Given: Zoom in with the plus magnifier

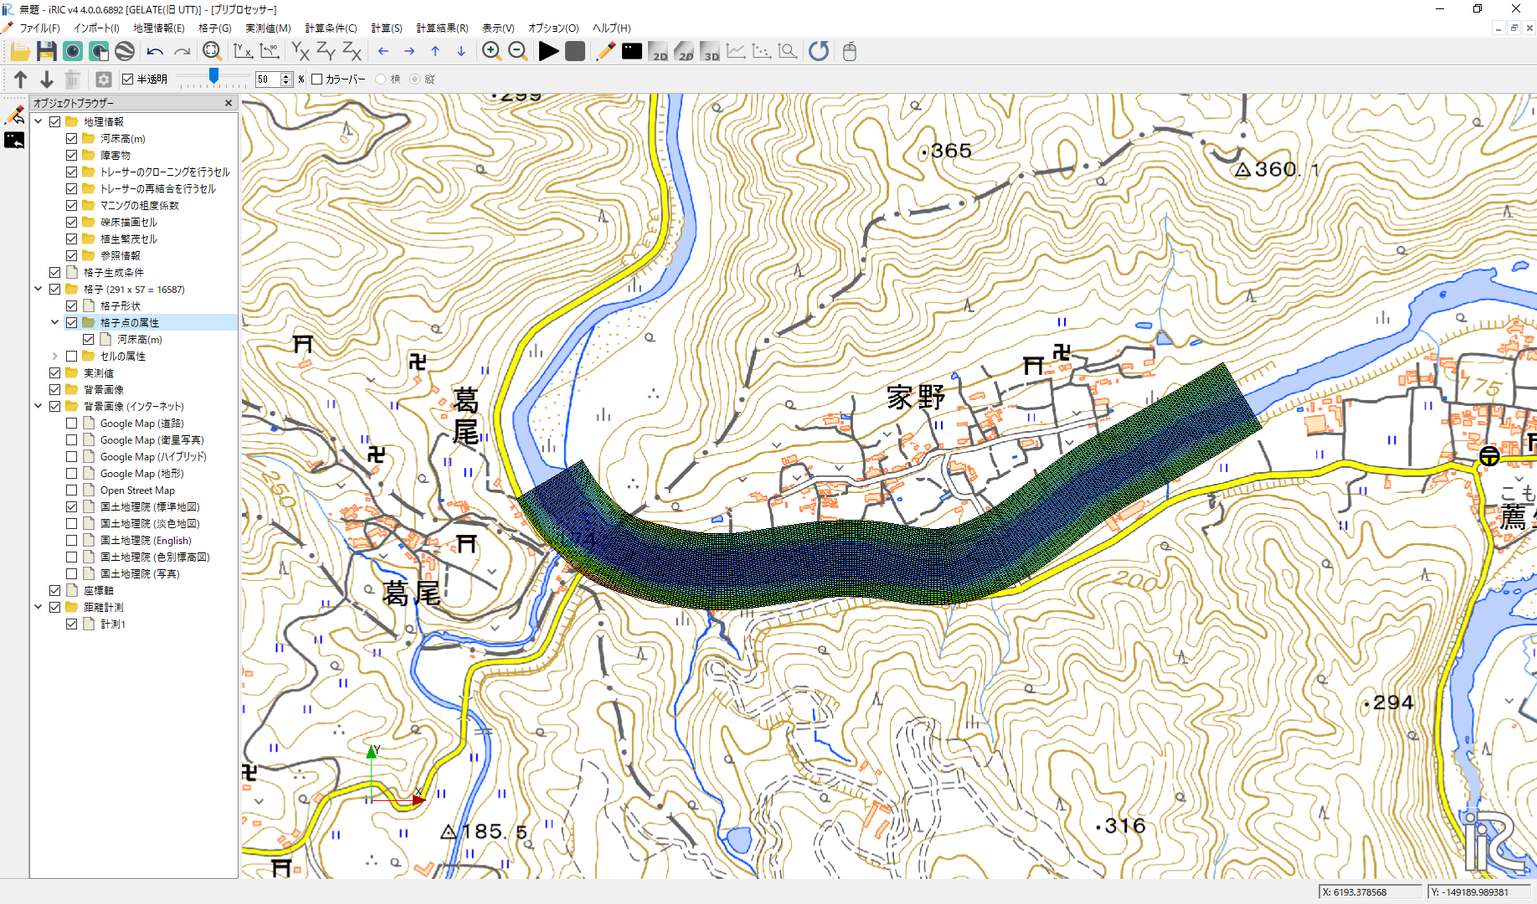Looking at the screenshot, I should pyautogui.click(x=491, y=52).
